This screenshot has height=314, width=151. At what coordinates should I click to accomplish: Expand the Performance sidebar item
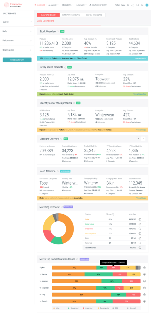[x=17, y=40]
